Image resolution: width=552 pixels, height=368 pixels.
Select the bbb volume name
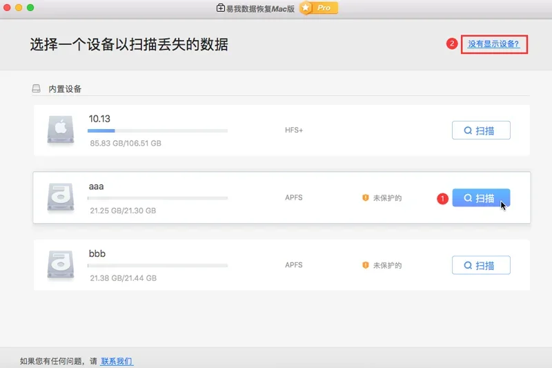(97, 253)
